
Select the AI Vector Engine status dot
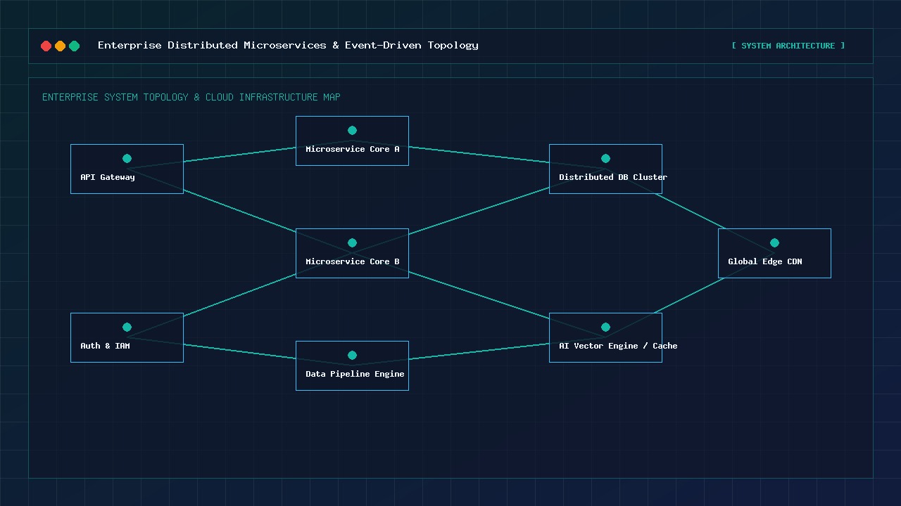605,327
